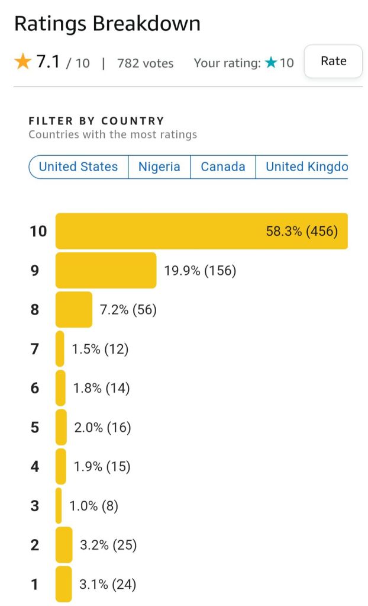This screenshot has width=368, height=606.
Task: Click the 7-star rating bar
Action: [60, 349]
